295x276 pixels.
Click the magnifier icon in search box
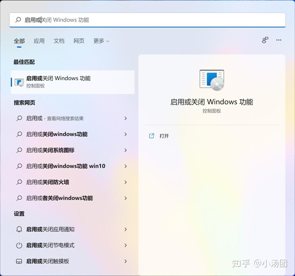click(18, 20)
